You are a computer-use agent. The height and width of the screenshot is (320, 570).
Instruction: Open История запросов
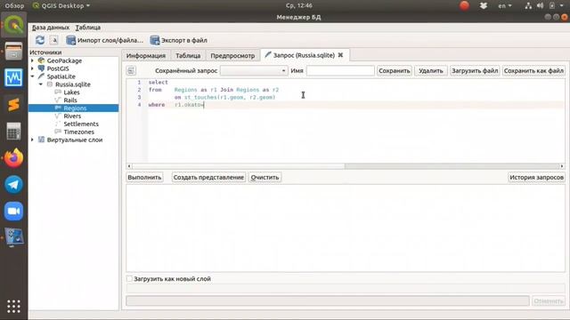536,178
